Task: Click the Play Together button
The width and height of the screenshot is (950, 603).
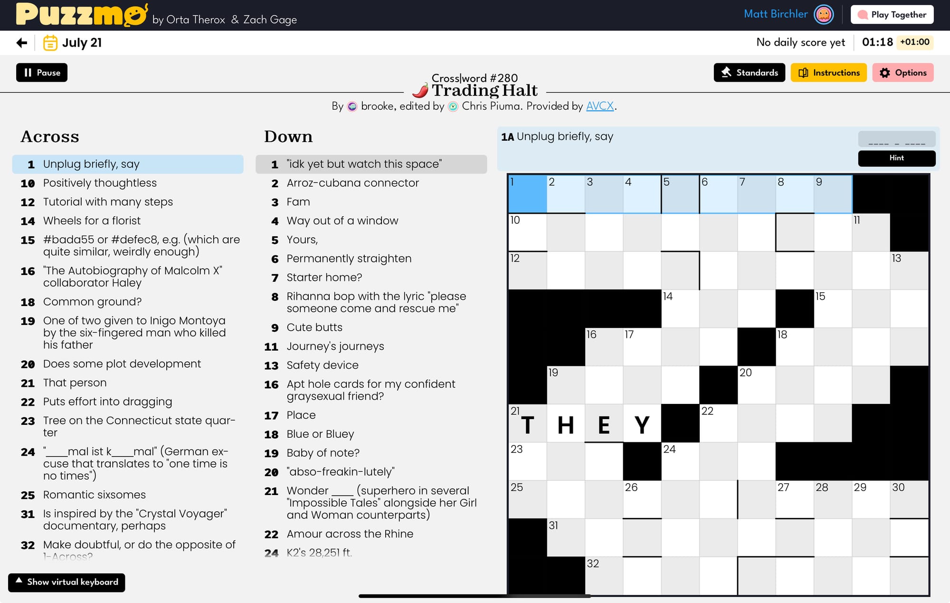Action: click(x=894, y=15)
